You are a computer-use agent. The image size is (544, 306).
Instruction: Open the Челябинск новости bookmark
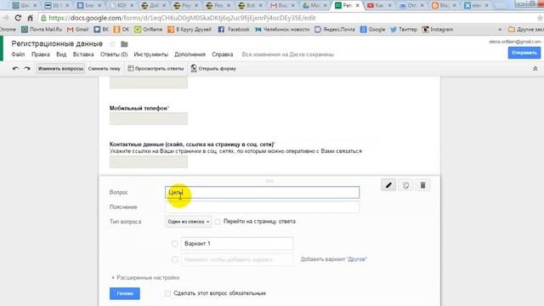281,30
